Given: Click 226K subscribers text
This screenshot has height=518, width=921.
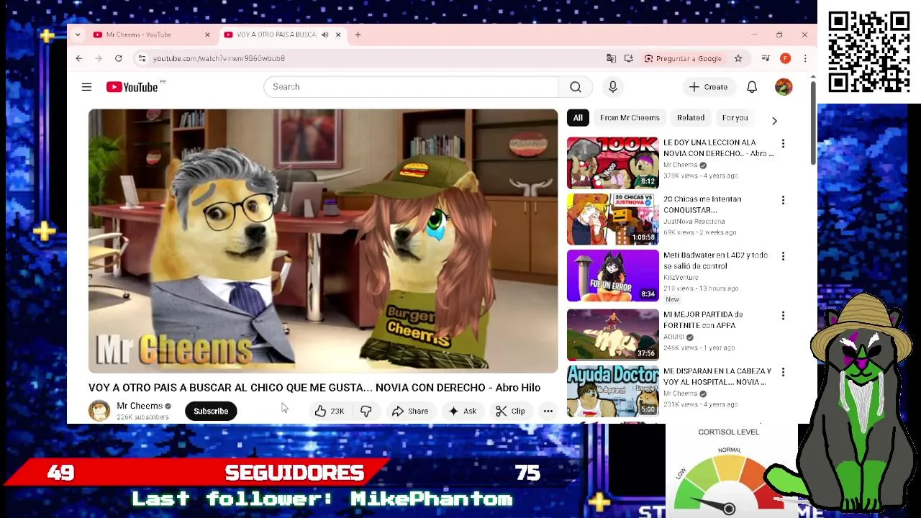Looking at the screenshot, I should [x=142, y=417].
